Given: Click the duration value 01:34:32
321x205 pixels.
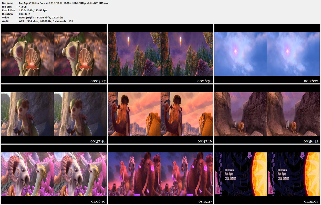Looking at the screenshot, I should [x=25, y=14].
